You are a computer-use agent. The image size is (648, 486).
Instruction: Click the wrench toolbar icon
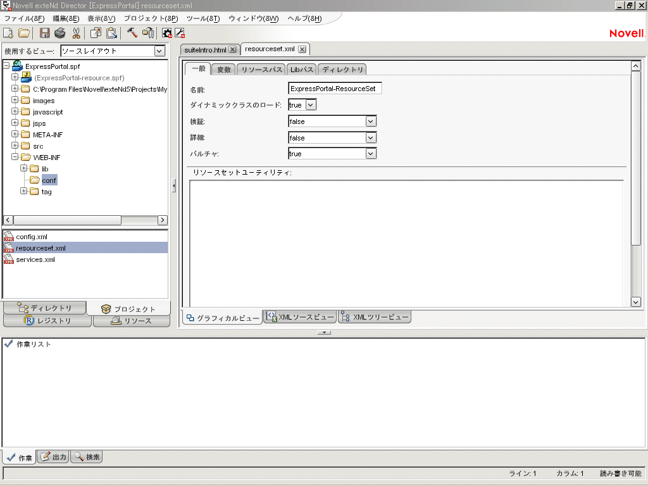coord(180,33)
